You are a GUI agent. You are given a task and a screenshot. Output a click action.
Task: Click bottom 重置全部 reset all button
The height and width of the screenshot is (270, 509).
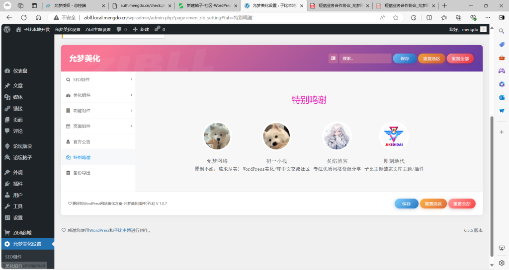461,204
